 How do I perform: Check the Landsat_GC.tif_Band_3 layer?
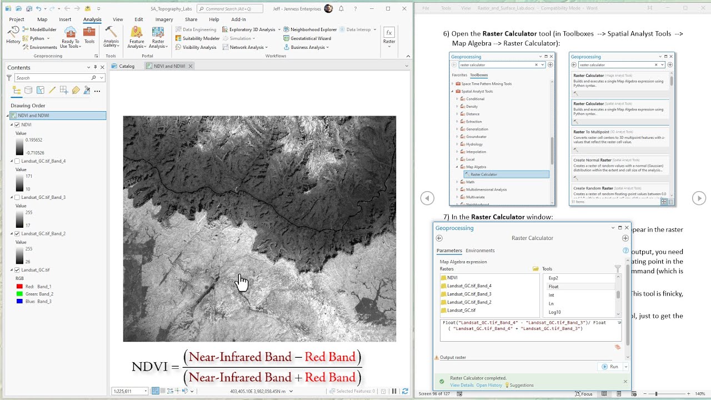17,197
